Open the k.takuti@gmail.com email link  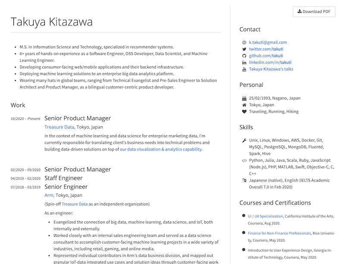pyautogui.click(x=268, y=42)
